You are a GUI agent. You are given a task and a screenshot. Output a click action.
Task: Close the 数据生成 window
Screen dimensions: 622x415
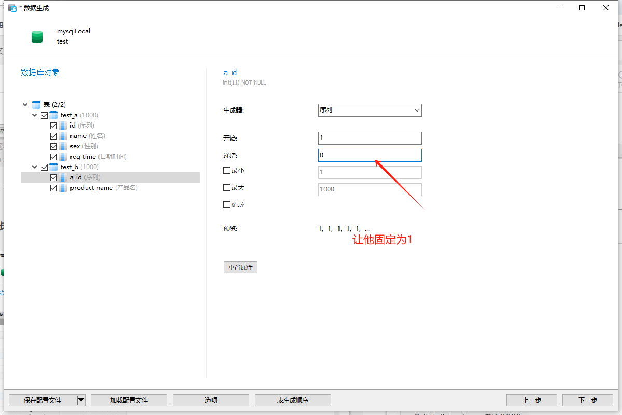pyautogui.click(x=606, y=8)
